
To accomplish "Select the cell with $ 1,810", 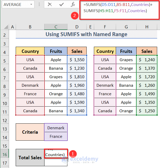I will point(77,77).
